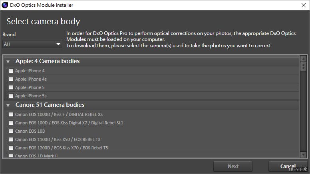Enable Canon EOS 1100D / Kiss X50 checkbox
This screenshot has width=310, height=174.
click(11, 139)
